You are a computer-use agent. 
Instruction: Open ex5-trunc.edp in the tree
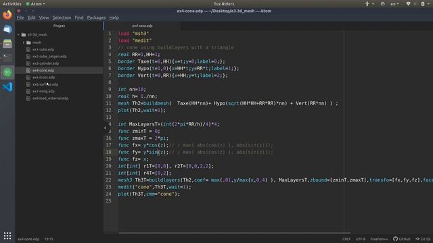43,78
